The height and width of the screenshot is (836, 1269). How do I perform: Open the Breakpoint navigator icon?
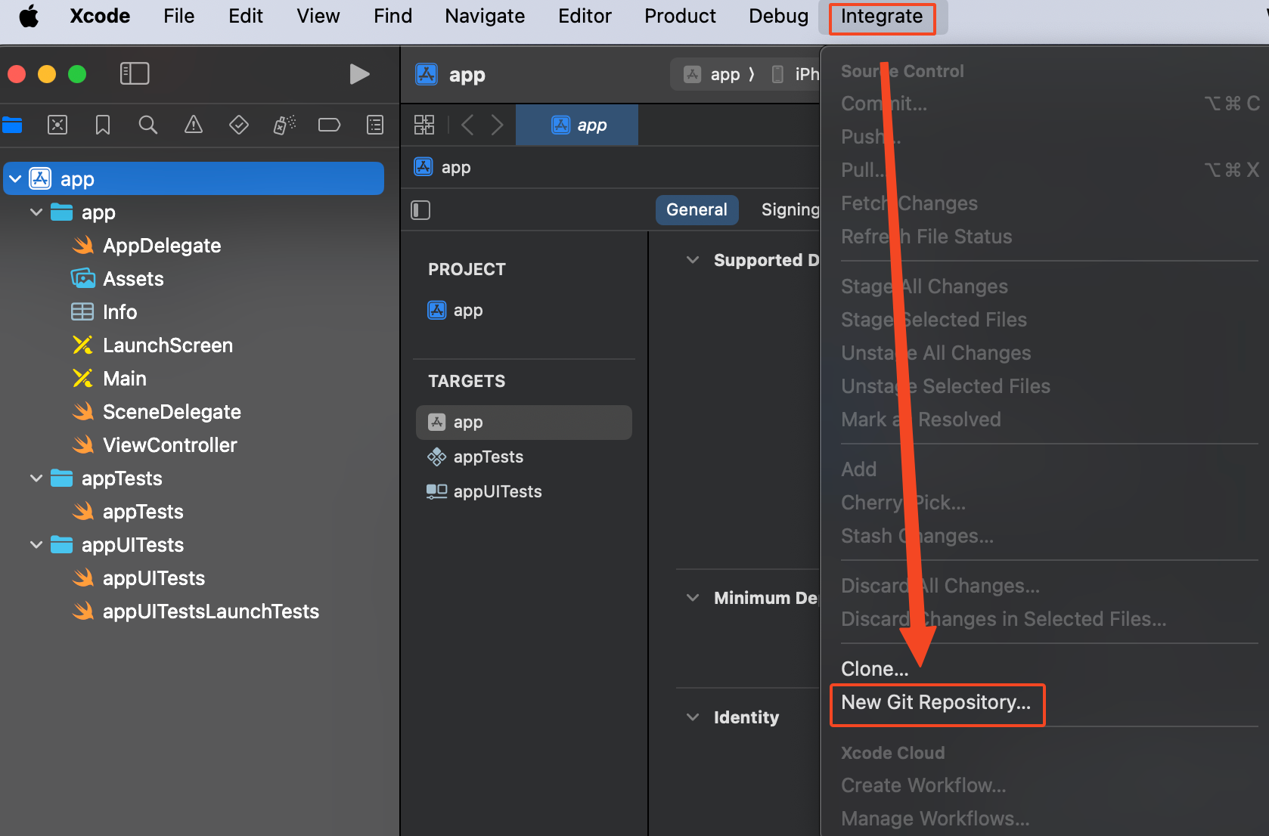pyautogui.click(x=330, y=125)
